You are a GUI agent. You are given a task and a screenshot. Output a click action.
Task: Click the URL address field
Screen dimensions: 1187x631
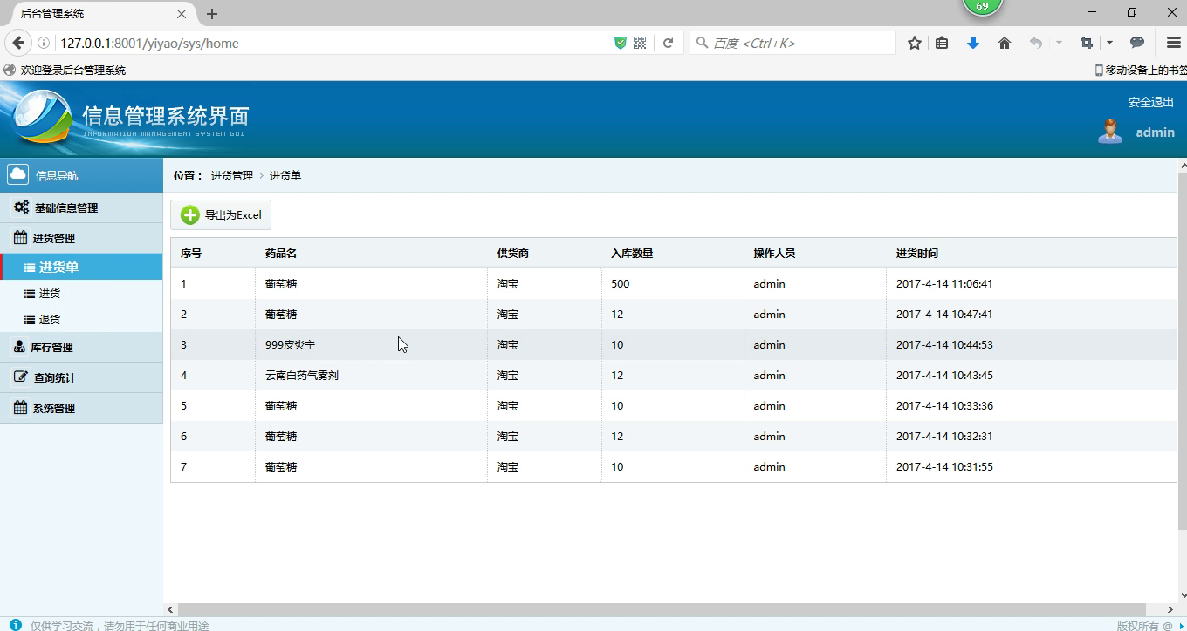332,43
